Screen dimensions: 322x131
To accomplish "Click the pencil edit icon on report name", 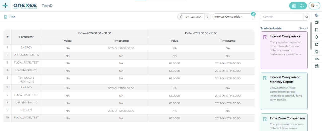I will click(x=253, y=14).
